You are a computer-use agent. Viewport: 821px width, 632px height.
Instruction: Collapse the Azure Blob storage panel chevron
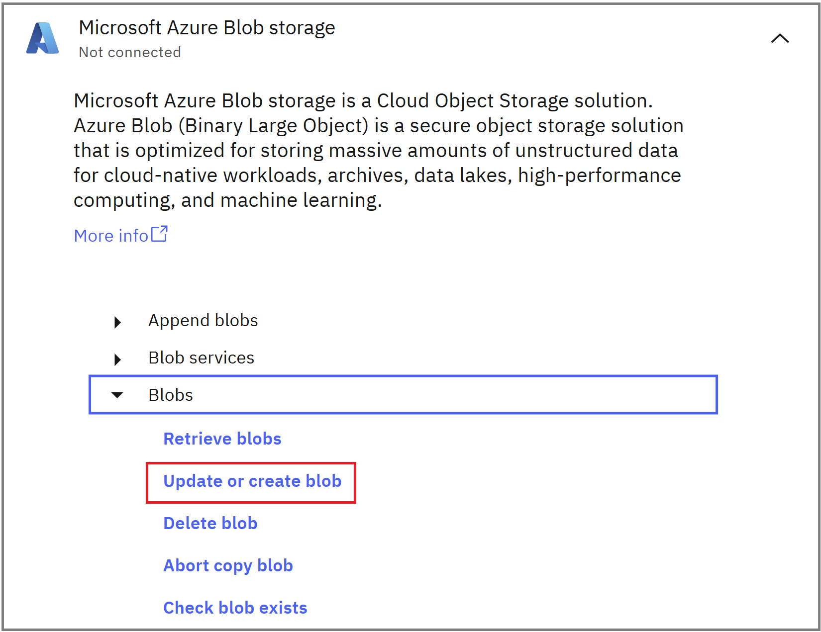780,39
